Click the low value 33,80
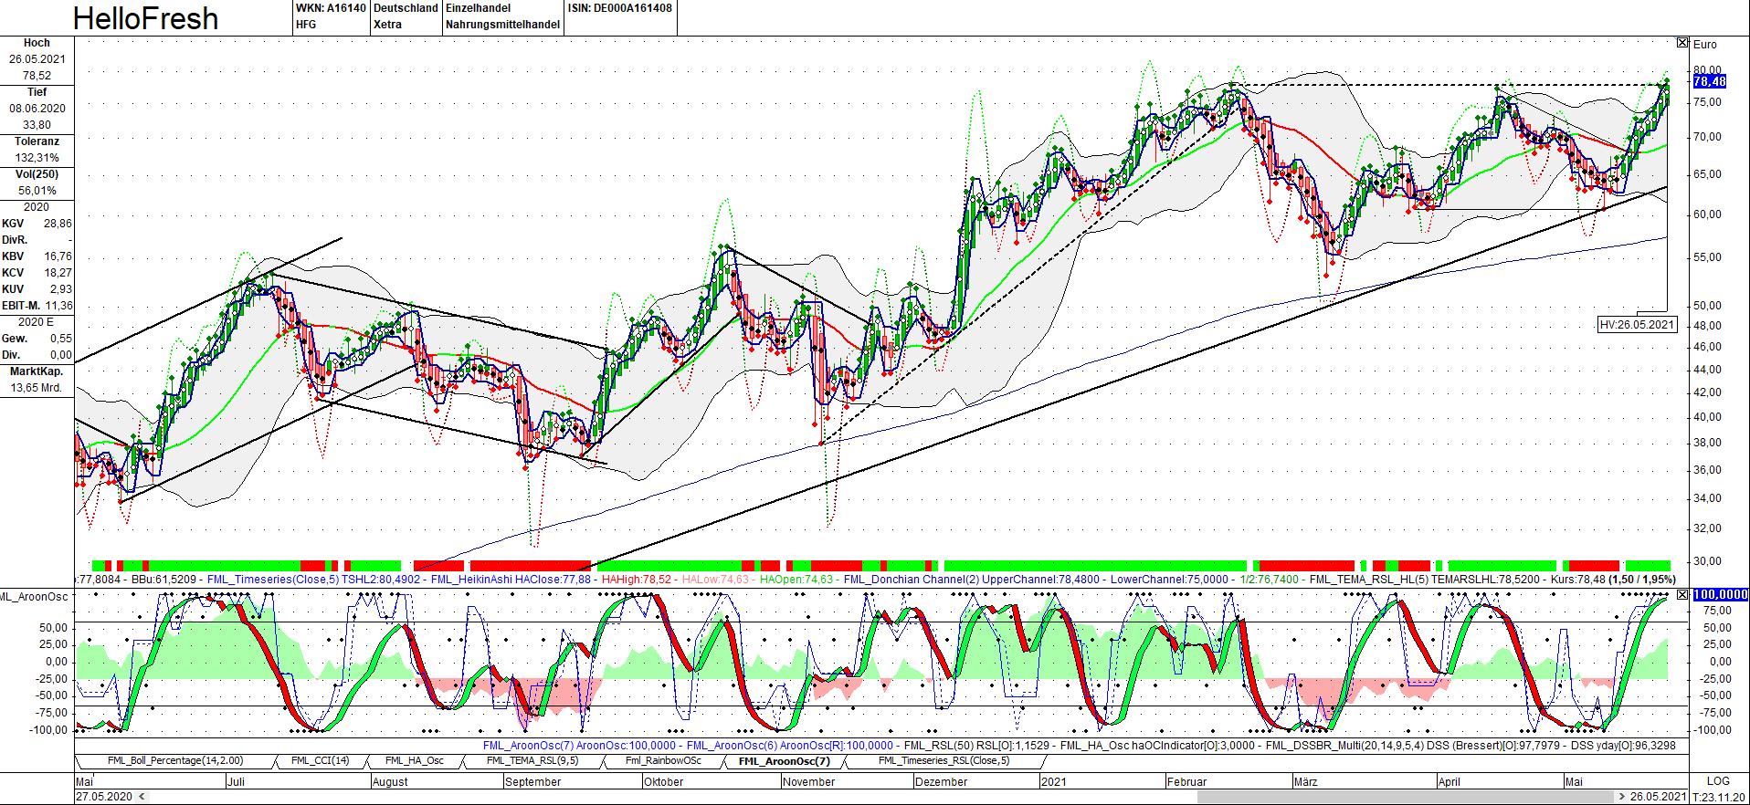 pos(37,125)
